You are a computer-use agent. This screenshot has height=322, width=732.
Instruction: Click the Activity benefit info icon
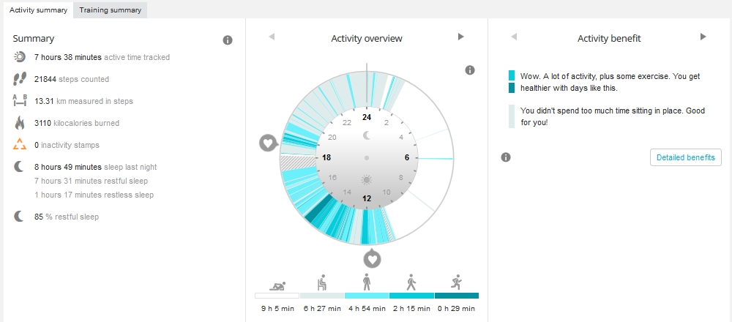coord(505,157)
